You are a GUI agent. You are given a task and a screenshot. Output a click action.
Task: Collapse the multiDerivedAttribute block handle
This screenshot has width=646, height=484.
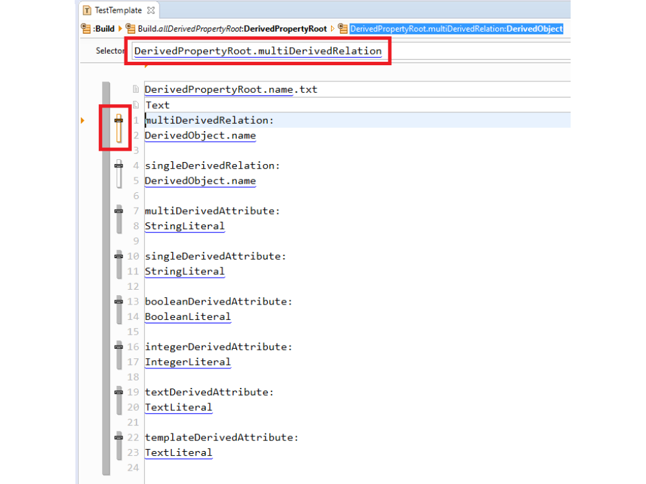click(119, 211)
